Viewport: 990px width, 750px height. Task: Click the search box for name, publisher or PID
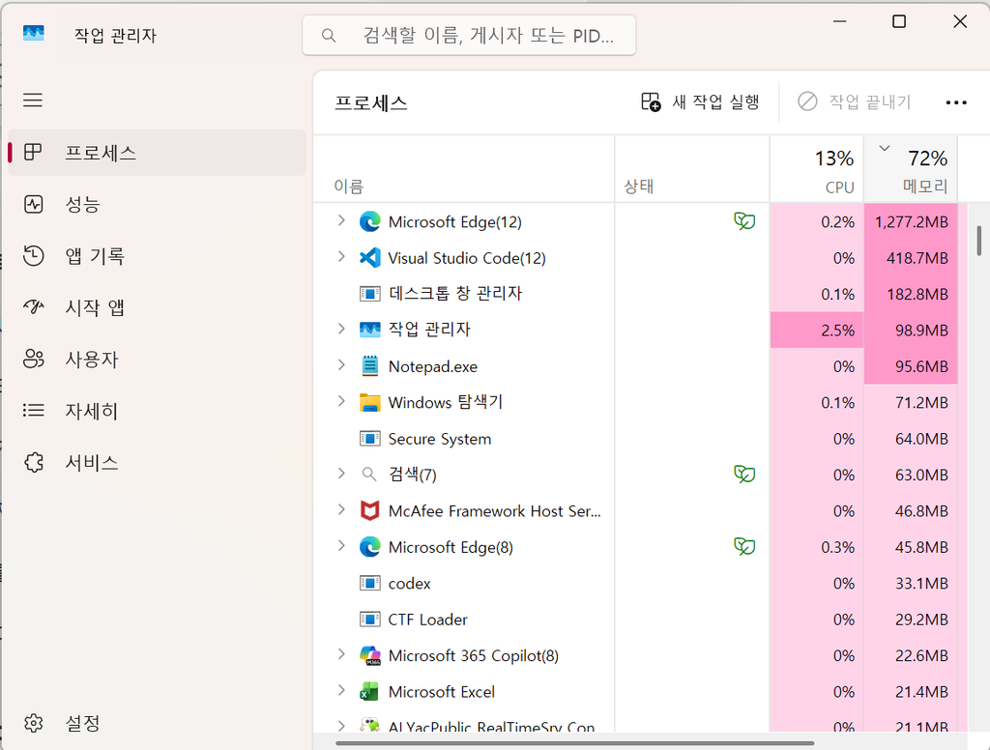(469, 36)
